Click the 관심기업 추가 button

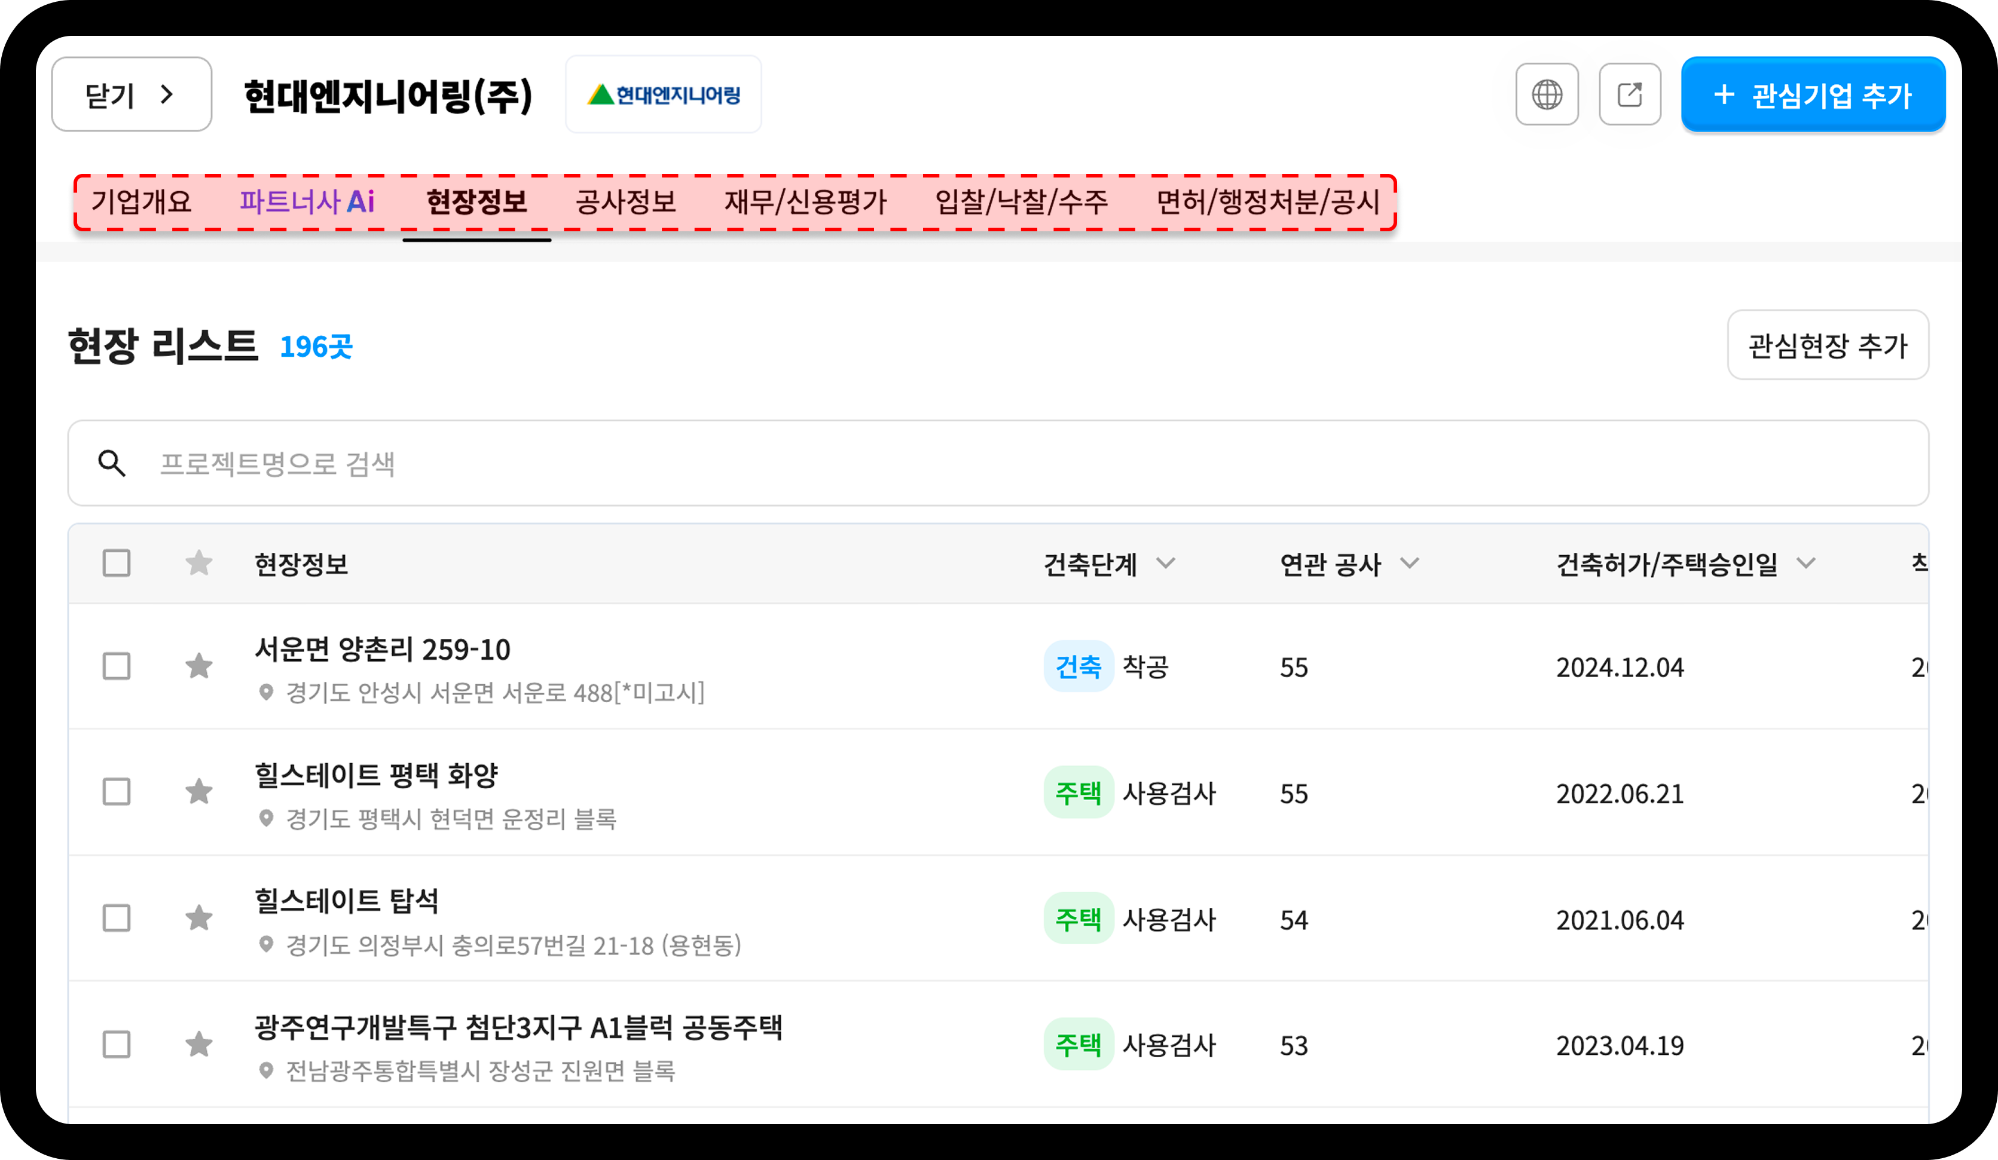(x=1813, y=94)
